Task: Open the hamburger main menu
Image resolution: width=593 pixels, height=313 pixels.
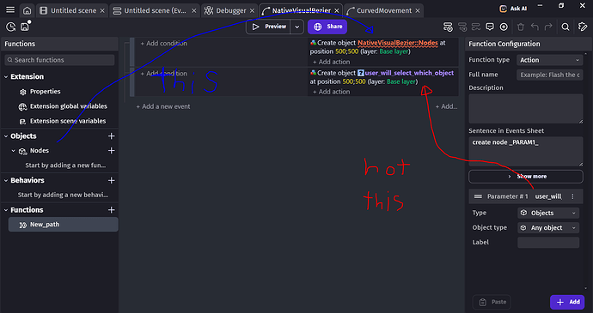Action: (x=10, y=10)
